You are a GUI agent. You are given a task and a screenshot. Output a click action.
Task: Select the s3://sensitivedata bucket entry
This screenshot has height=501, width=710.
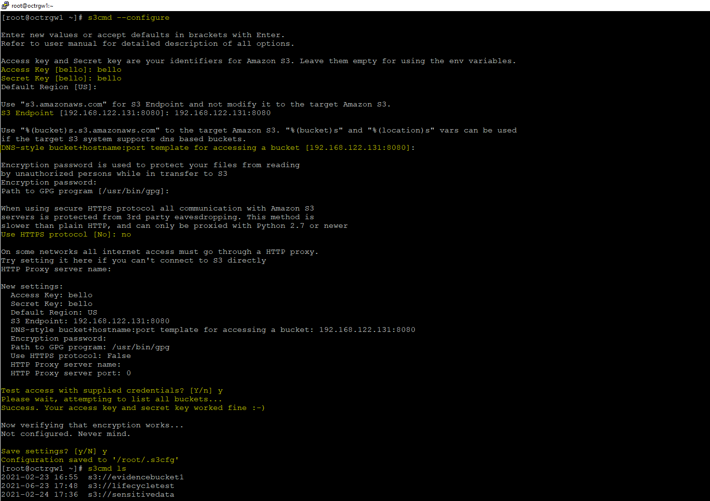coord(131,494)
